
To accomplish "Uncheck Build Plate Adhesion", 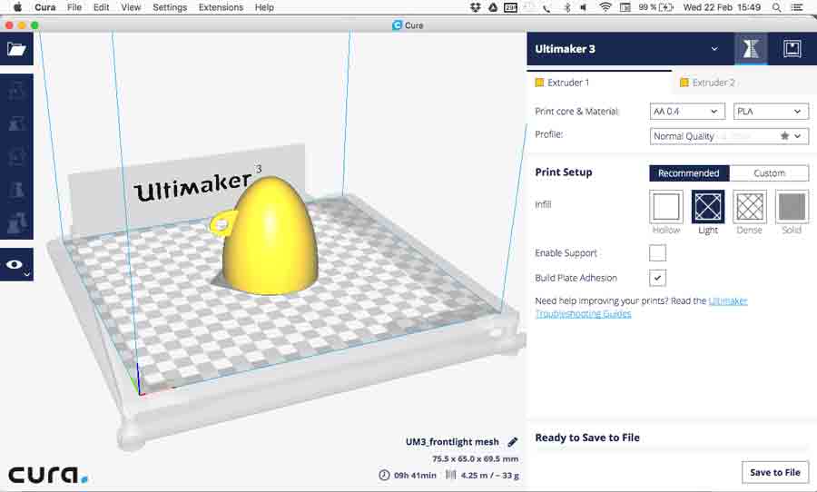I will point(658,278).
